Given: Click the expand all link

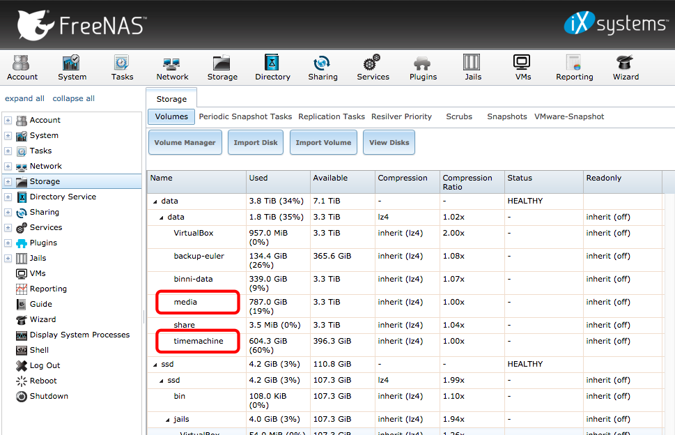Looking at the screenshot, I should coord(24,98).
